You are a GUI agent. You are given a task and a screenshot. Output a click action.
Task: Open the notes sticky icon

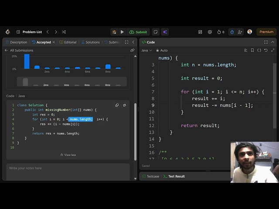156,32
